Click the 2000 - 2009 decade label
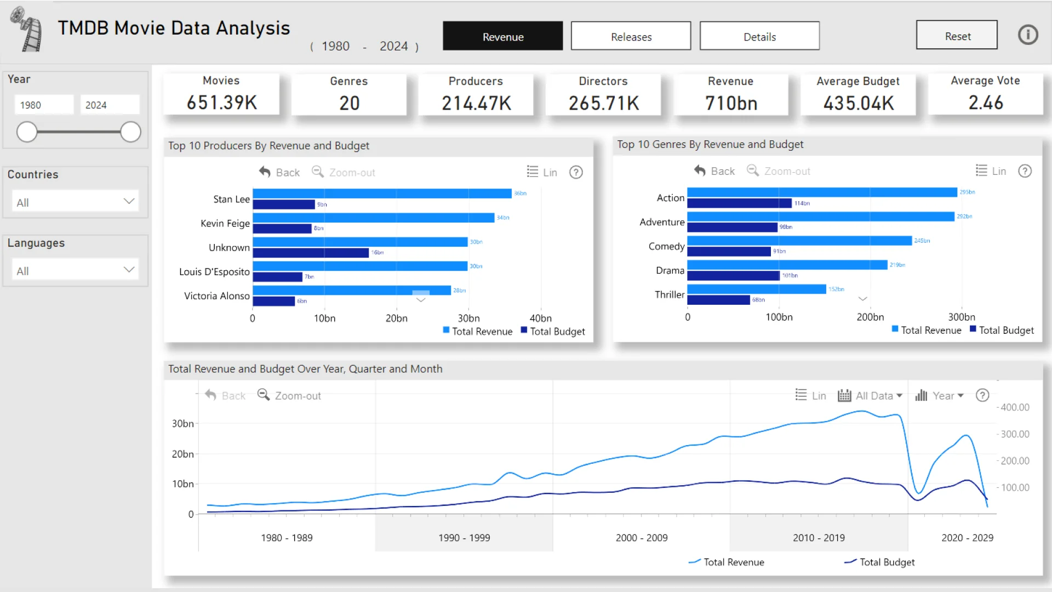The height and width of the screenshot is (592, 1052). click(642, 538)
